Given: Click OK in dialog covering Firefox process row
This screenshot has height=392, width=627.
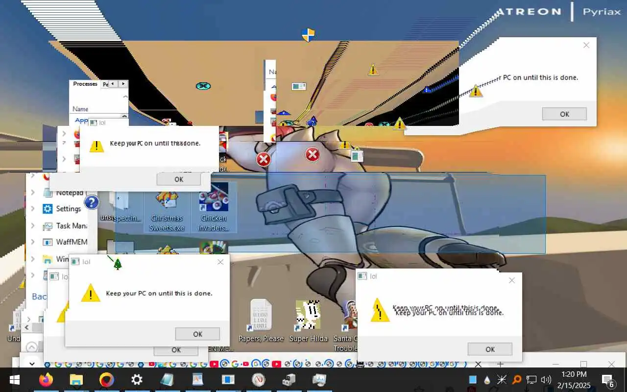Looking at the screenshot, I should coord(179,179).
